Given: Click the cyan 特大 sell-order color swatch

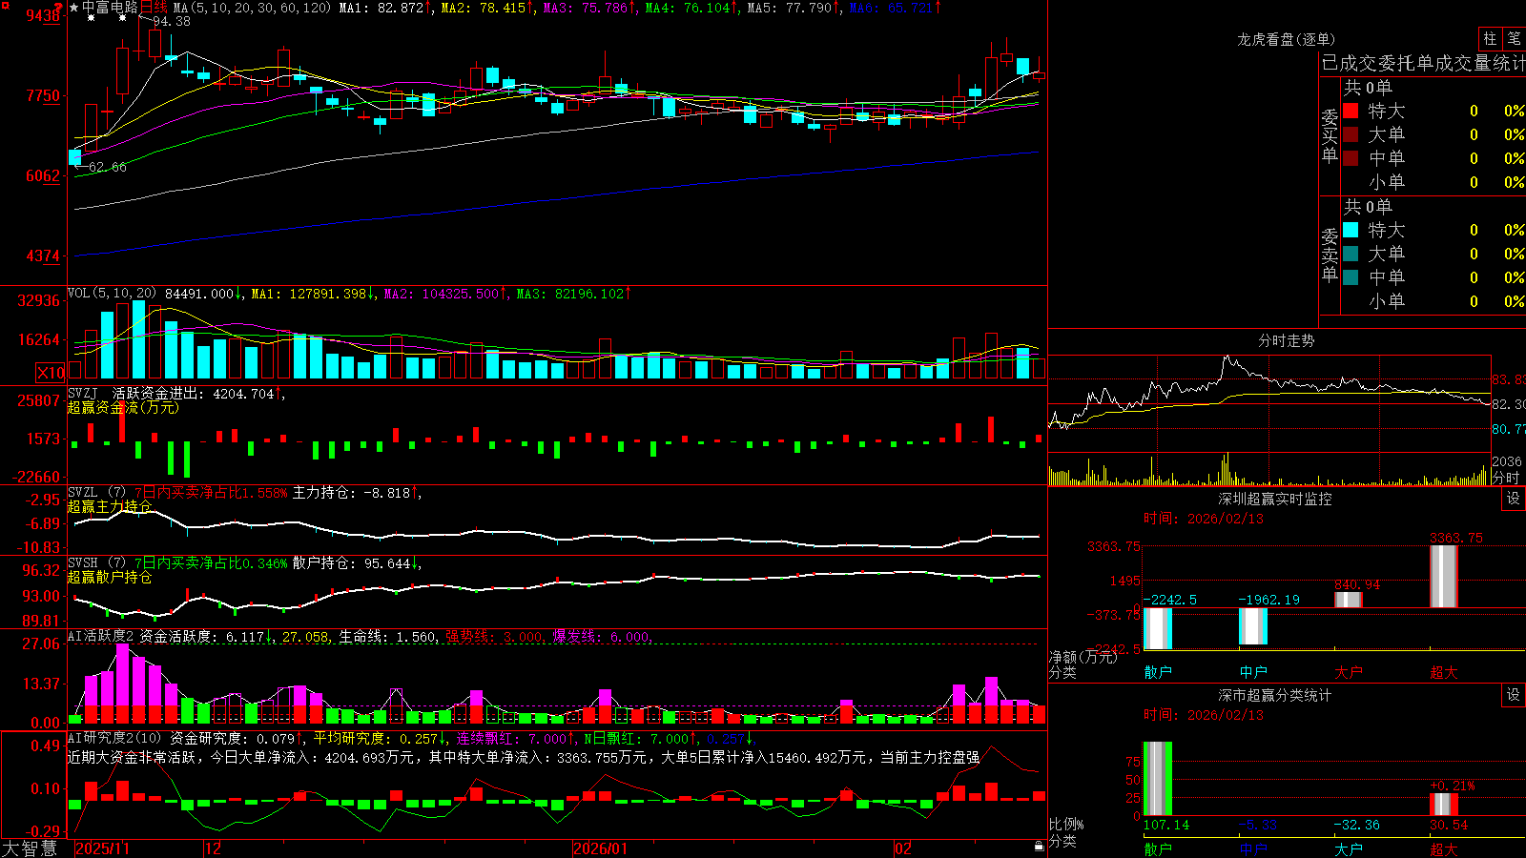Looking at the screenshot, I should click(1351, 230).
